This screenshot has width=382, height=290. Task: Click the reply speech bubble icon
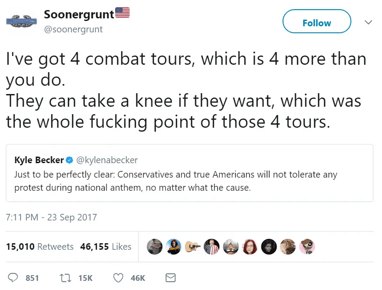pos(14,277)
